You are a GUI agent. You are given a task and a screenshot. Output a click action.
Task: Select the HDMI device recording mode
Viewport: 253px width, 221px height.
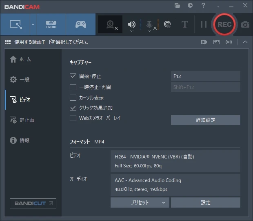51,24
